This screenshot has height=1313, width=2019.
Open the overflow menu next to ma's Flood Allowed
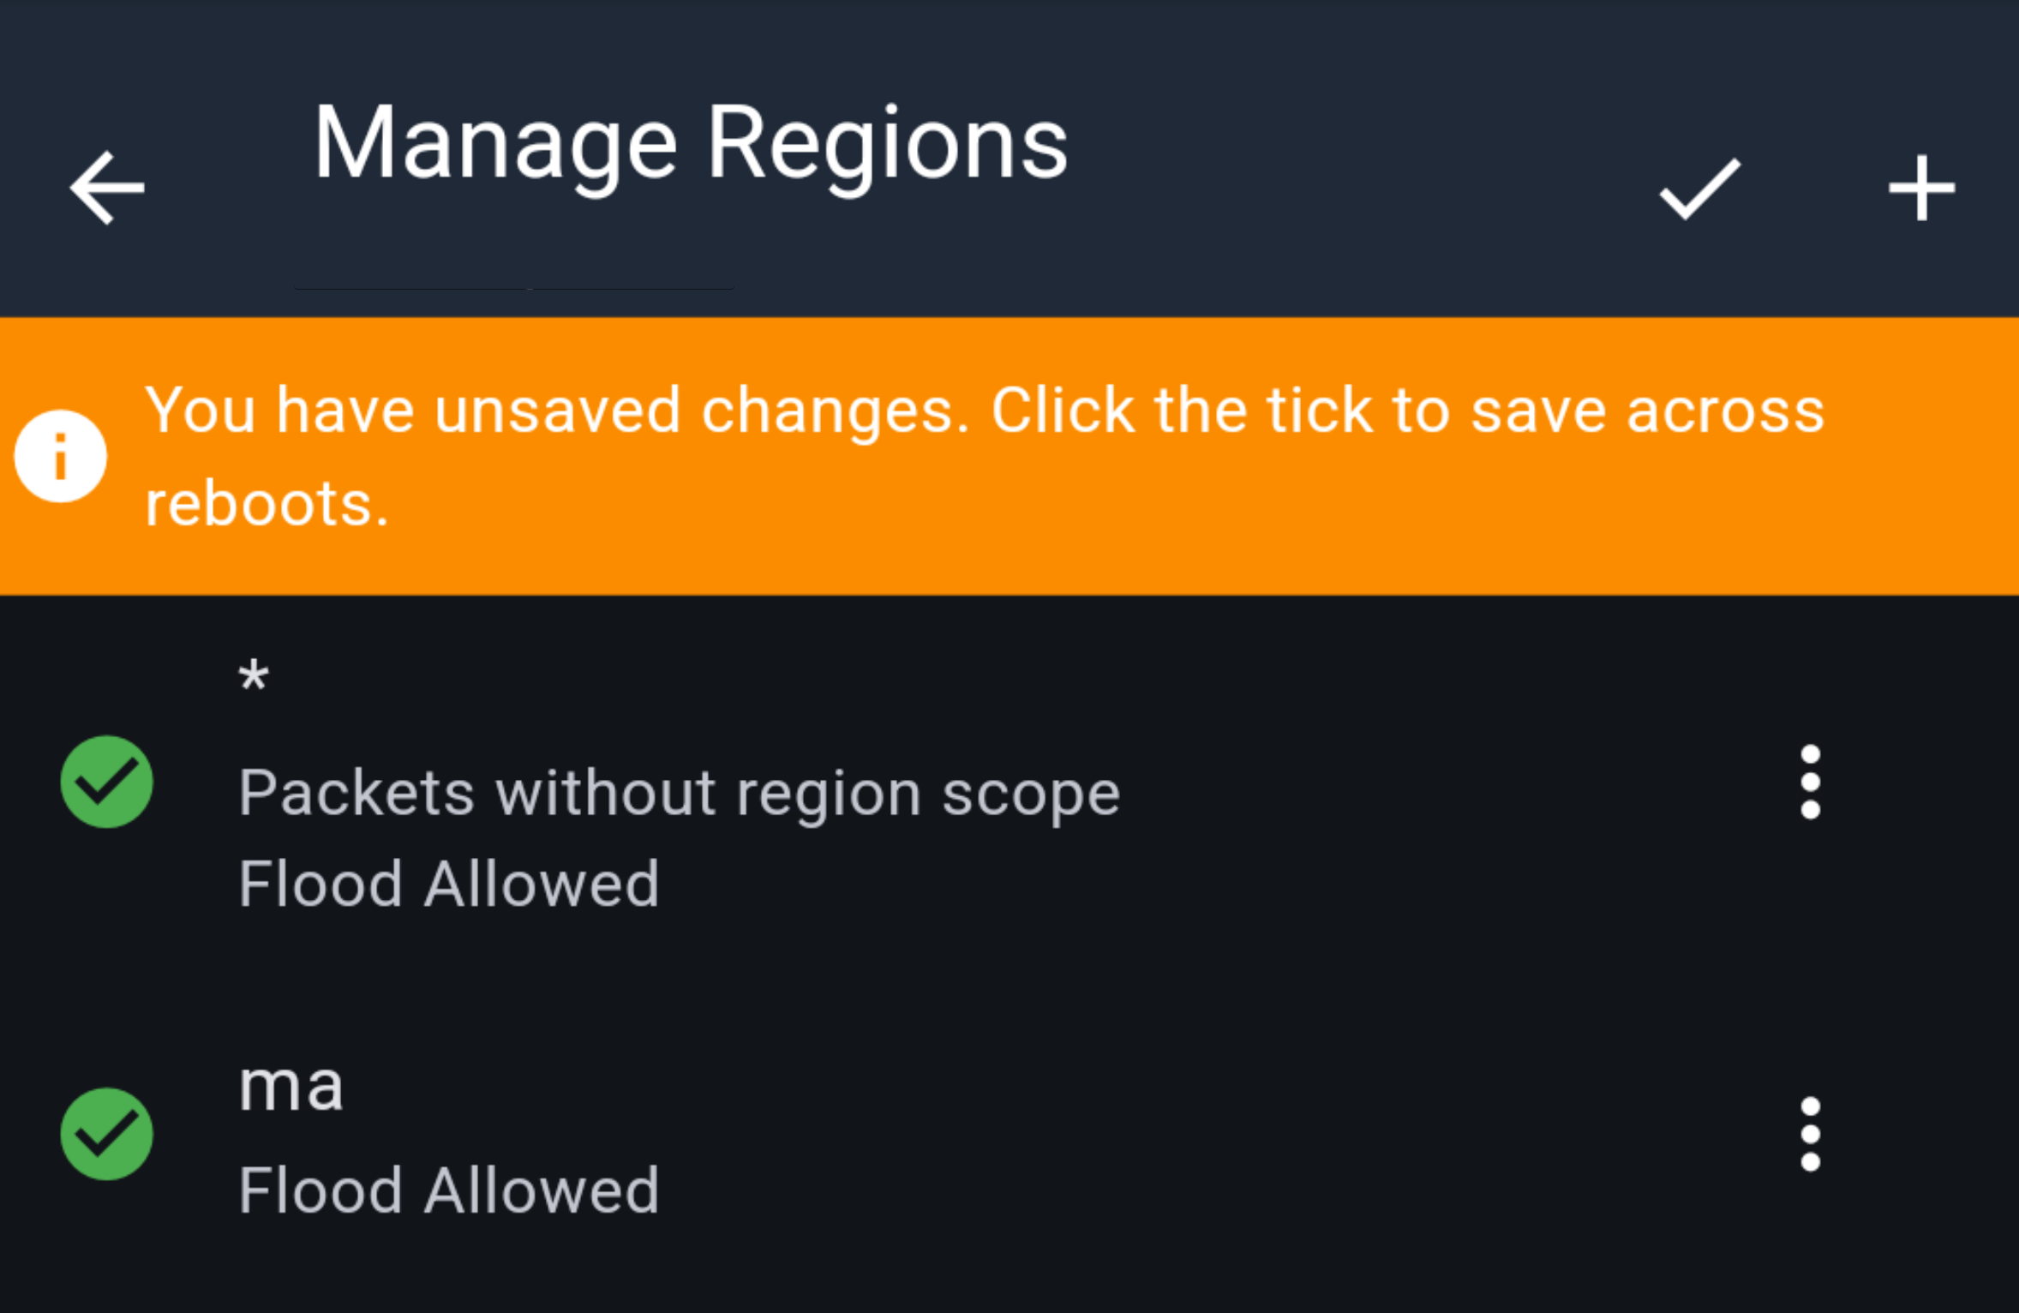click(1811, 1135)
